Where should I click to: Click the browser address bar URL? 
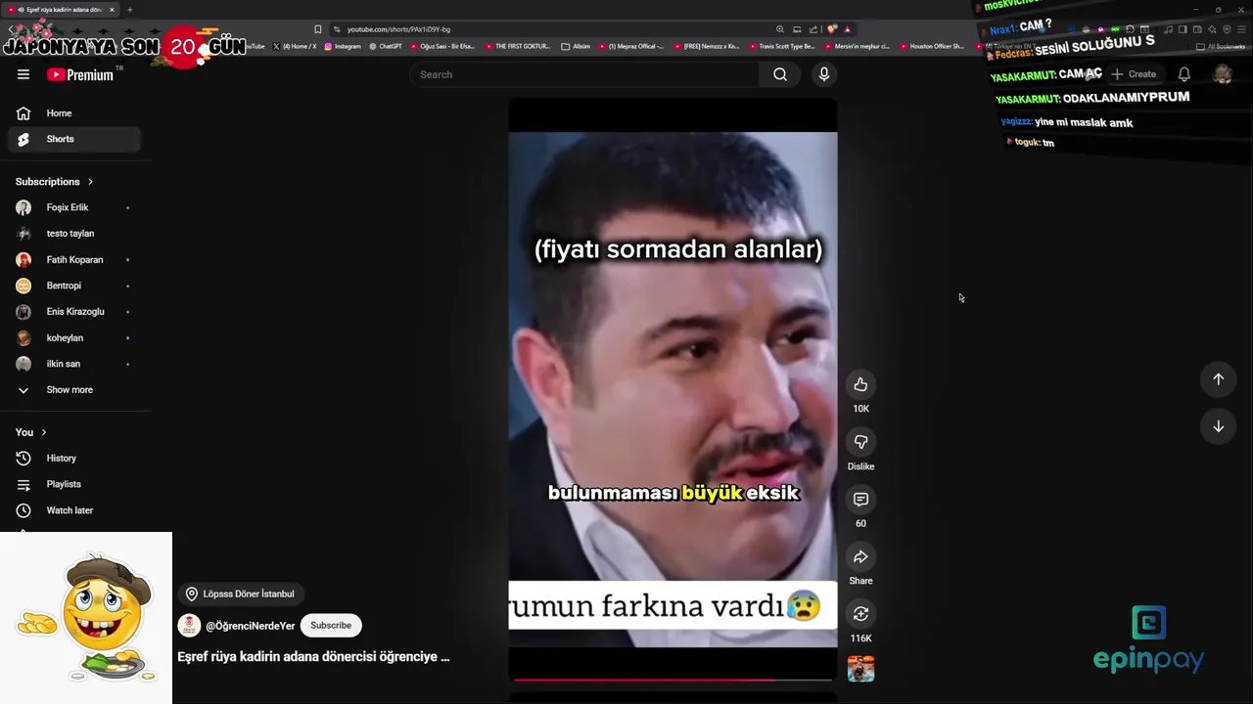[x=398, y=29]
